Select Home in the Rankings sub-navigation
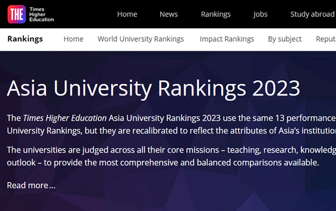Screen dimensions: 336x211 click(74, 39)
